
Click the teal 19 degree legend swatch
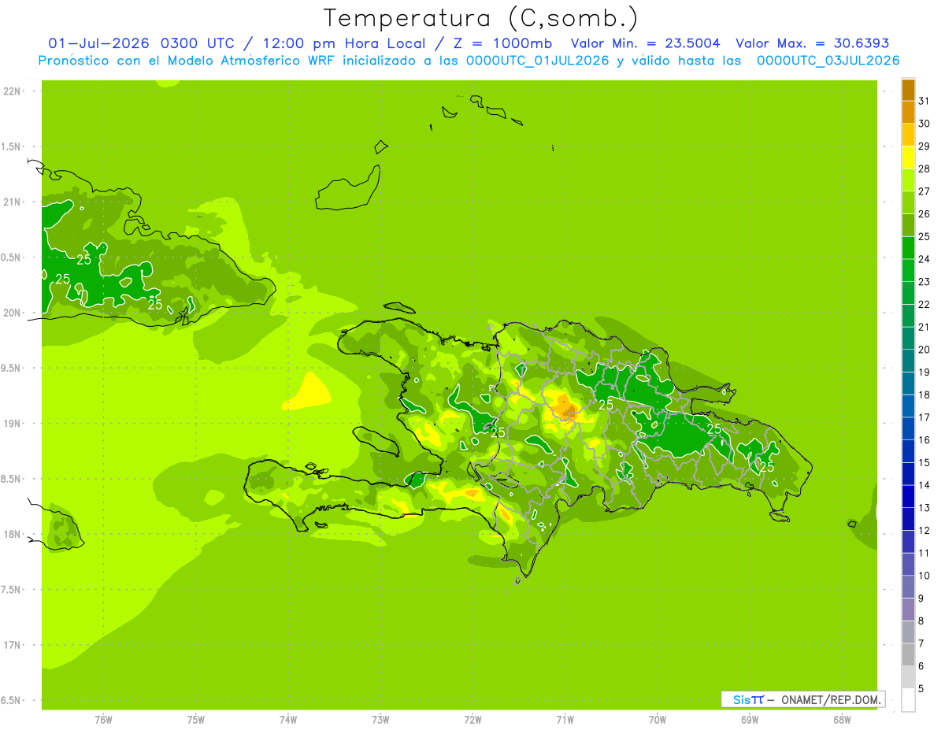pyautogui.click(x=908, y=361)
